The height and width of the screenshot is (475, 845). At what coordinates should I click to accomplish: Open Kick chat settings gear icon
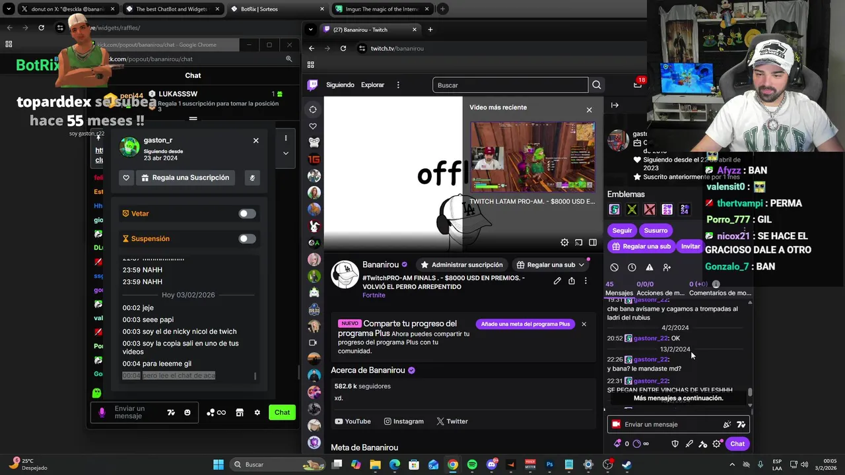coord(257,412)
